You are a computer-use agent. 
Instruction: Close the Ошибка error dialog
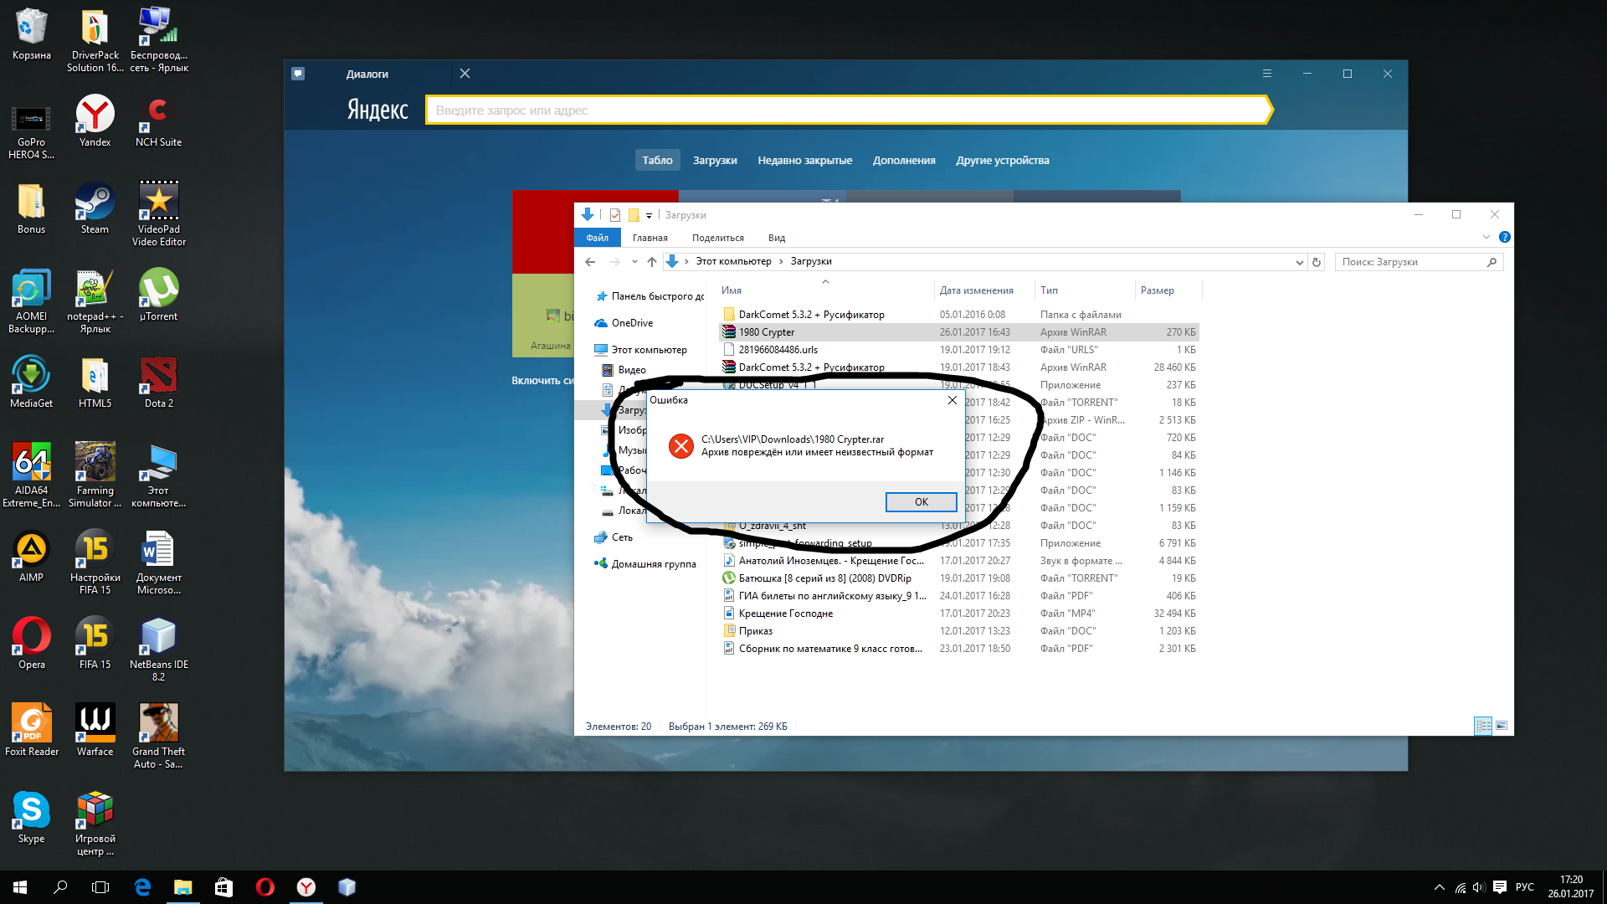pos(952,400)
